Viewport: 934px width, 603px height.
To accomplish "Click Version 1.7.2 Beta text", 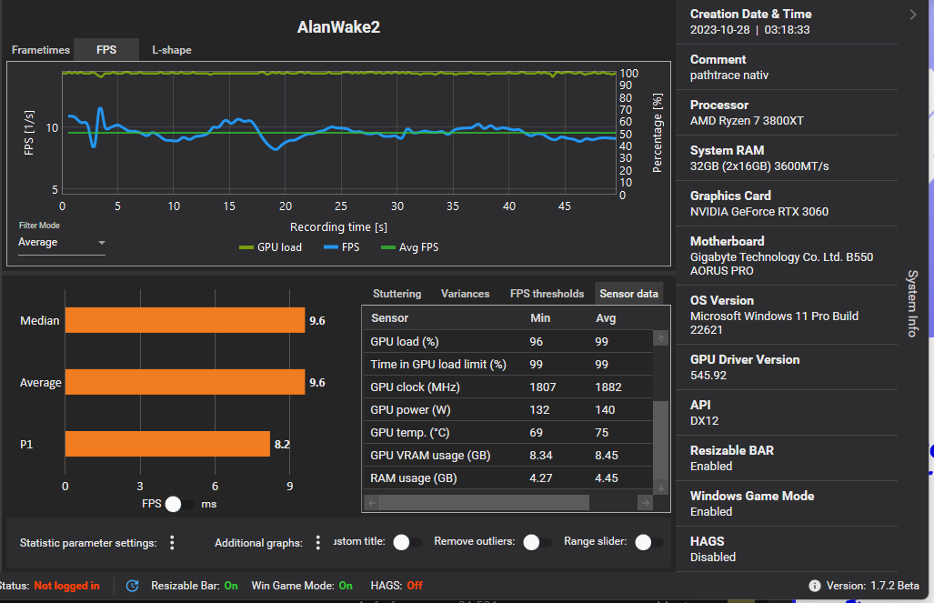I will pyautogui.click(x=873, y=586).
